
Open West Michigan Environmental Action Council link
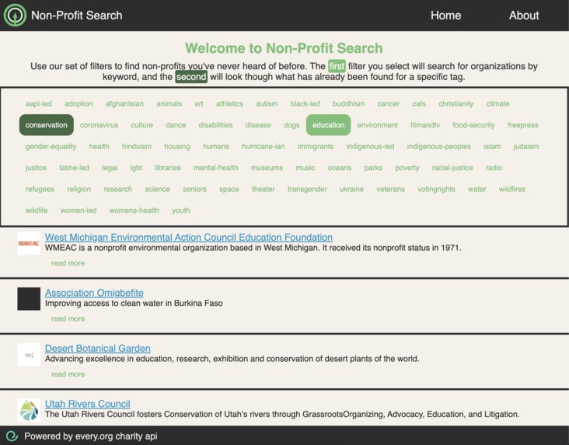[x=189, y=237]
